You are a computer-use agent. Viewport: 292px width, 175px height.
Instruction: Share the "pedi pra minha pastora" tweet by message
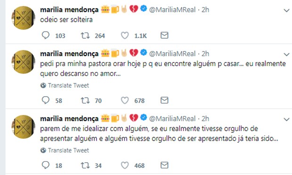click(164, 100)
